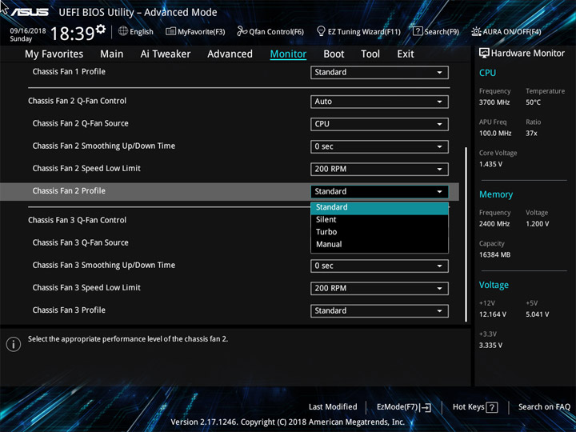Viewport: 576px width, 432px height.
Task: Click the ASUS logo
Action: point(30,12)
